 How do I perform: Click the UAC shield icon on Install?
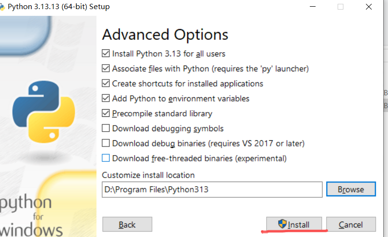[x=282, y=224]
